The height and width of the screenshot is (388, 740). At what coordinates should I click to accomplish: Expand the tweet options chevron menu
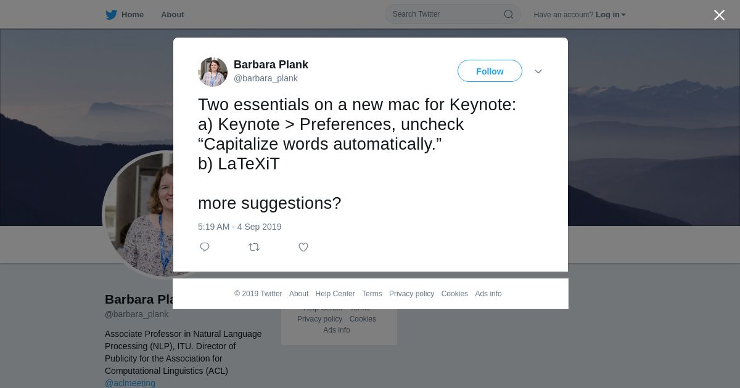[538, 71]
